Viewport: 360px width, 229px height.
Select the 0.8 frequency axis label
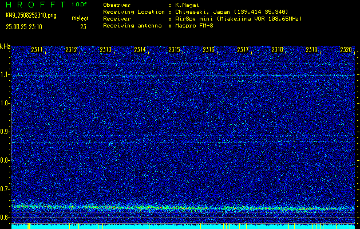[4, 160]
